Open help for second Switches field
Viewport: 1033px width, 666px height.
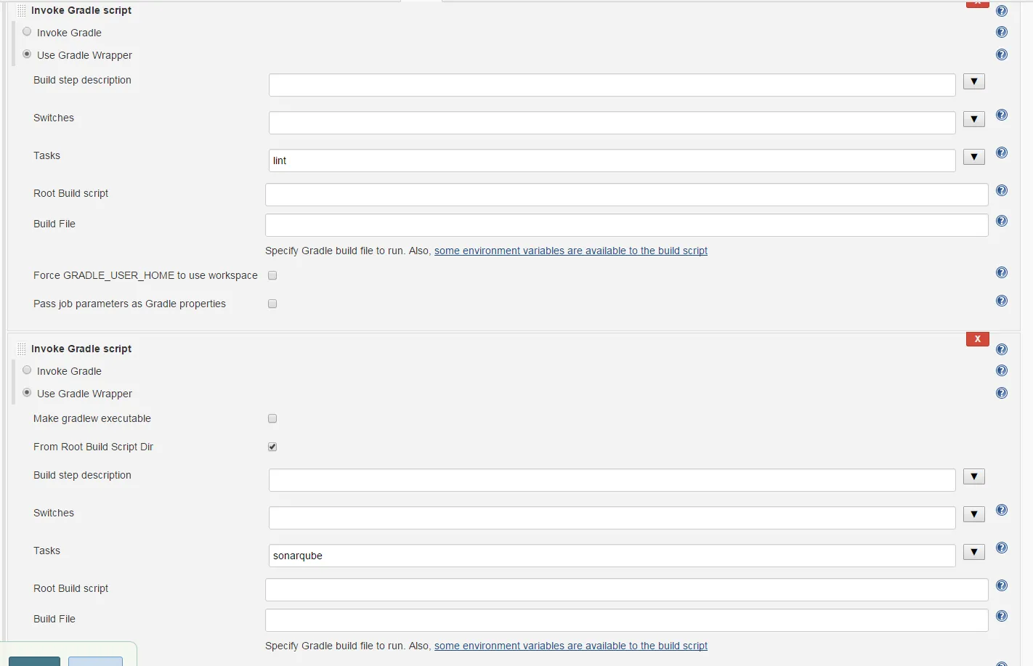click(x=1002, y=510)
